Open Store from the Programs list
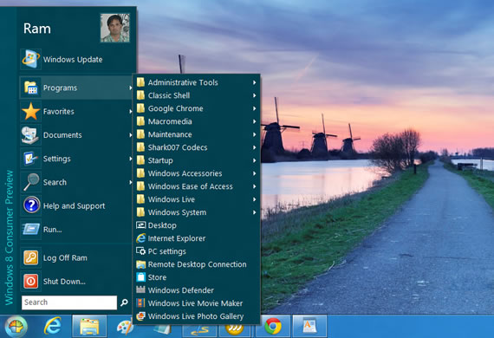Viewport: 494px width, 338px height. [197, 277]
